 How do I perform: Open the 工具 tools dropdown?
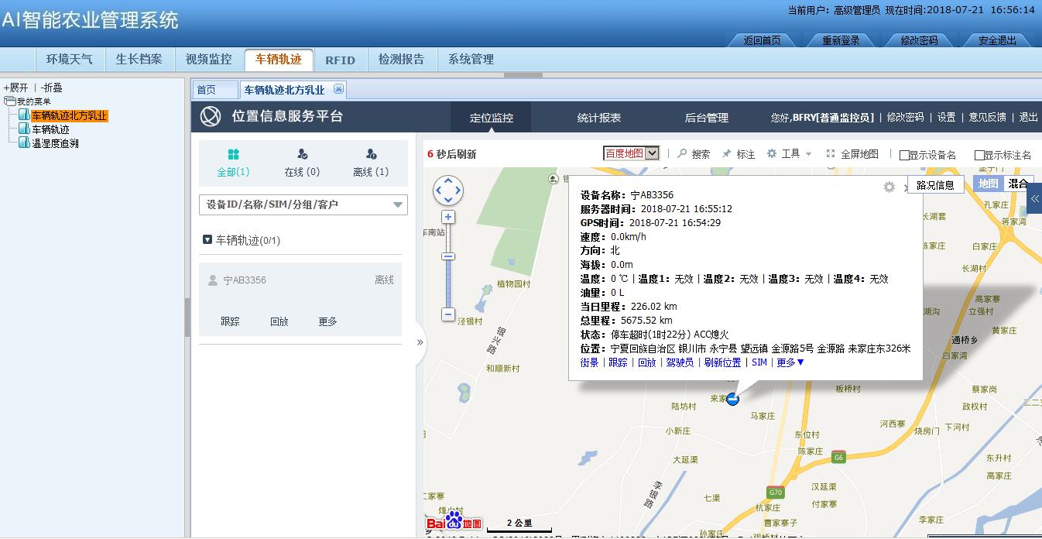pos(789,154)
